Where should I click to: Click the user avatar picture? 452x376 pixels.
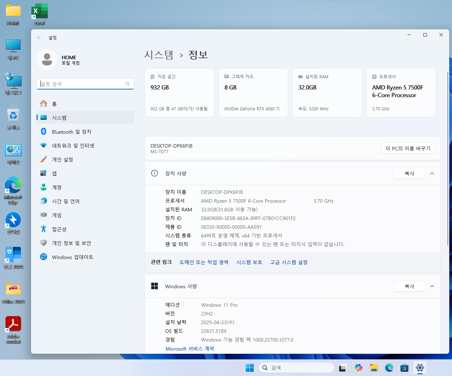tap(47, 60)
